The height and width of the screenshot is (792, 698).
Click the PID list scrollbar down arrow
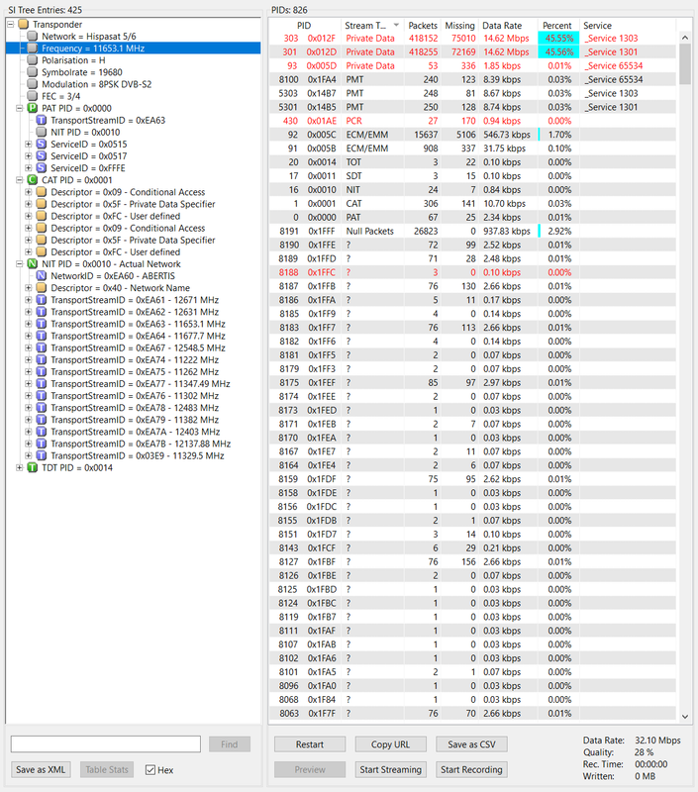point(685,716)
